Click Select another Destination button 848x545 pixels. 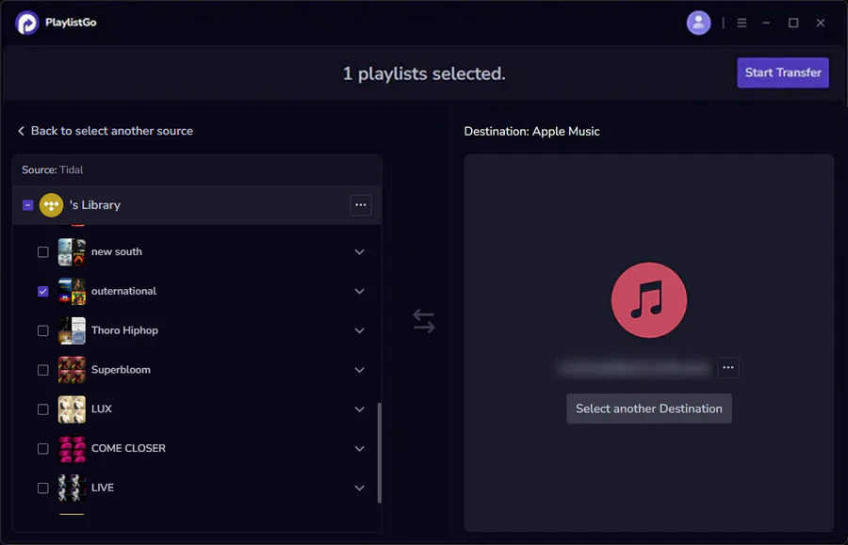pos(648,409)
